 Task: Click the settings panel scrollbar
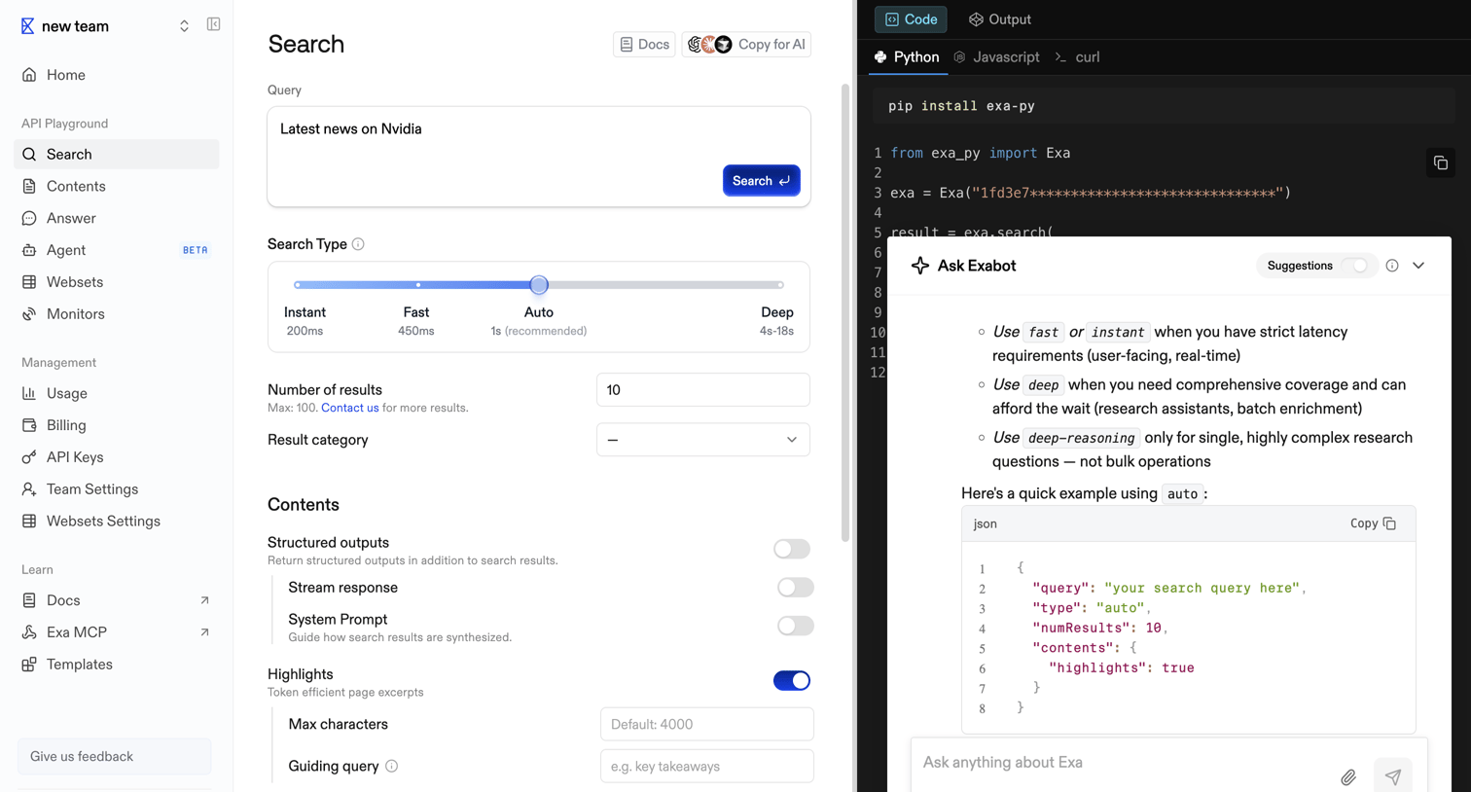pyautogui.click(x=845, y=311)
